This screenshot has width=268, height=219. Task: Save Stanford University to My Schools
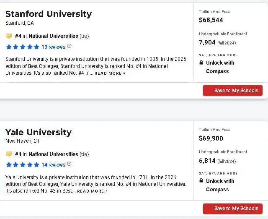[x=233, y=91]
